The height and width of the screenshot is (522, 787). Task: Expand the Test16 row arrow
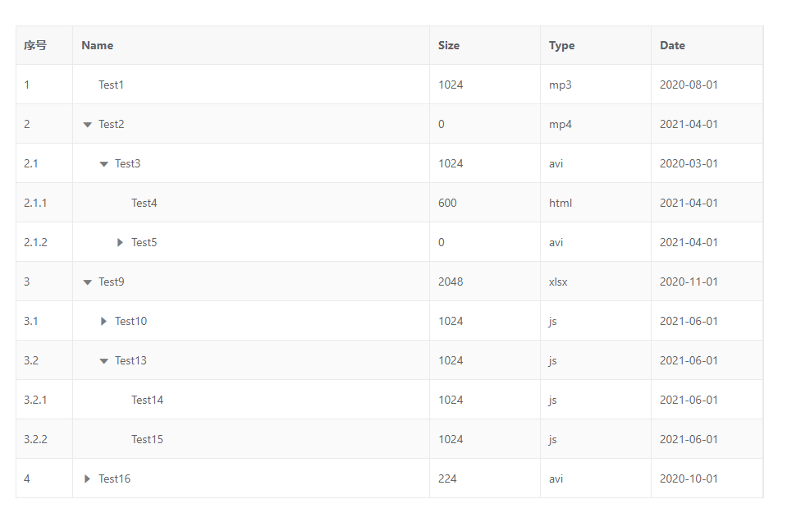pyautogui.click(x=87, y=478)
